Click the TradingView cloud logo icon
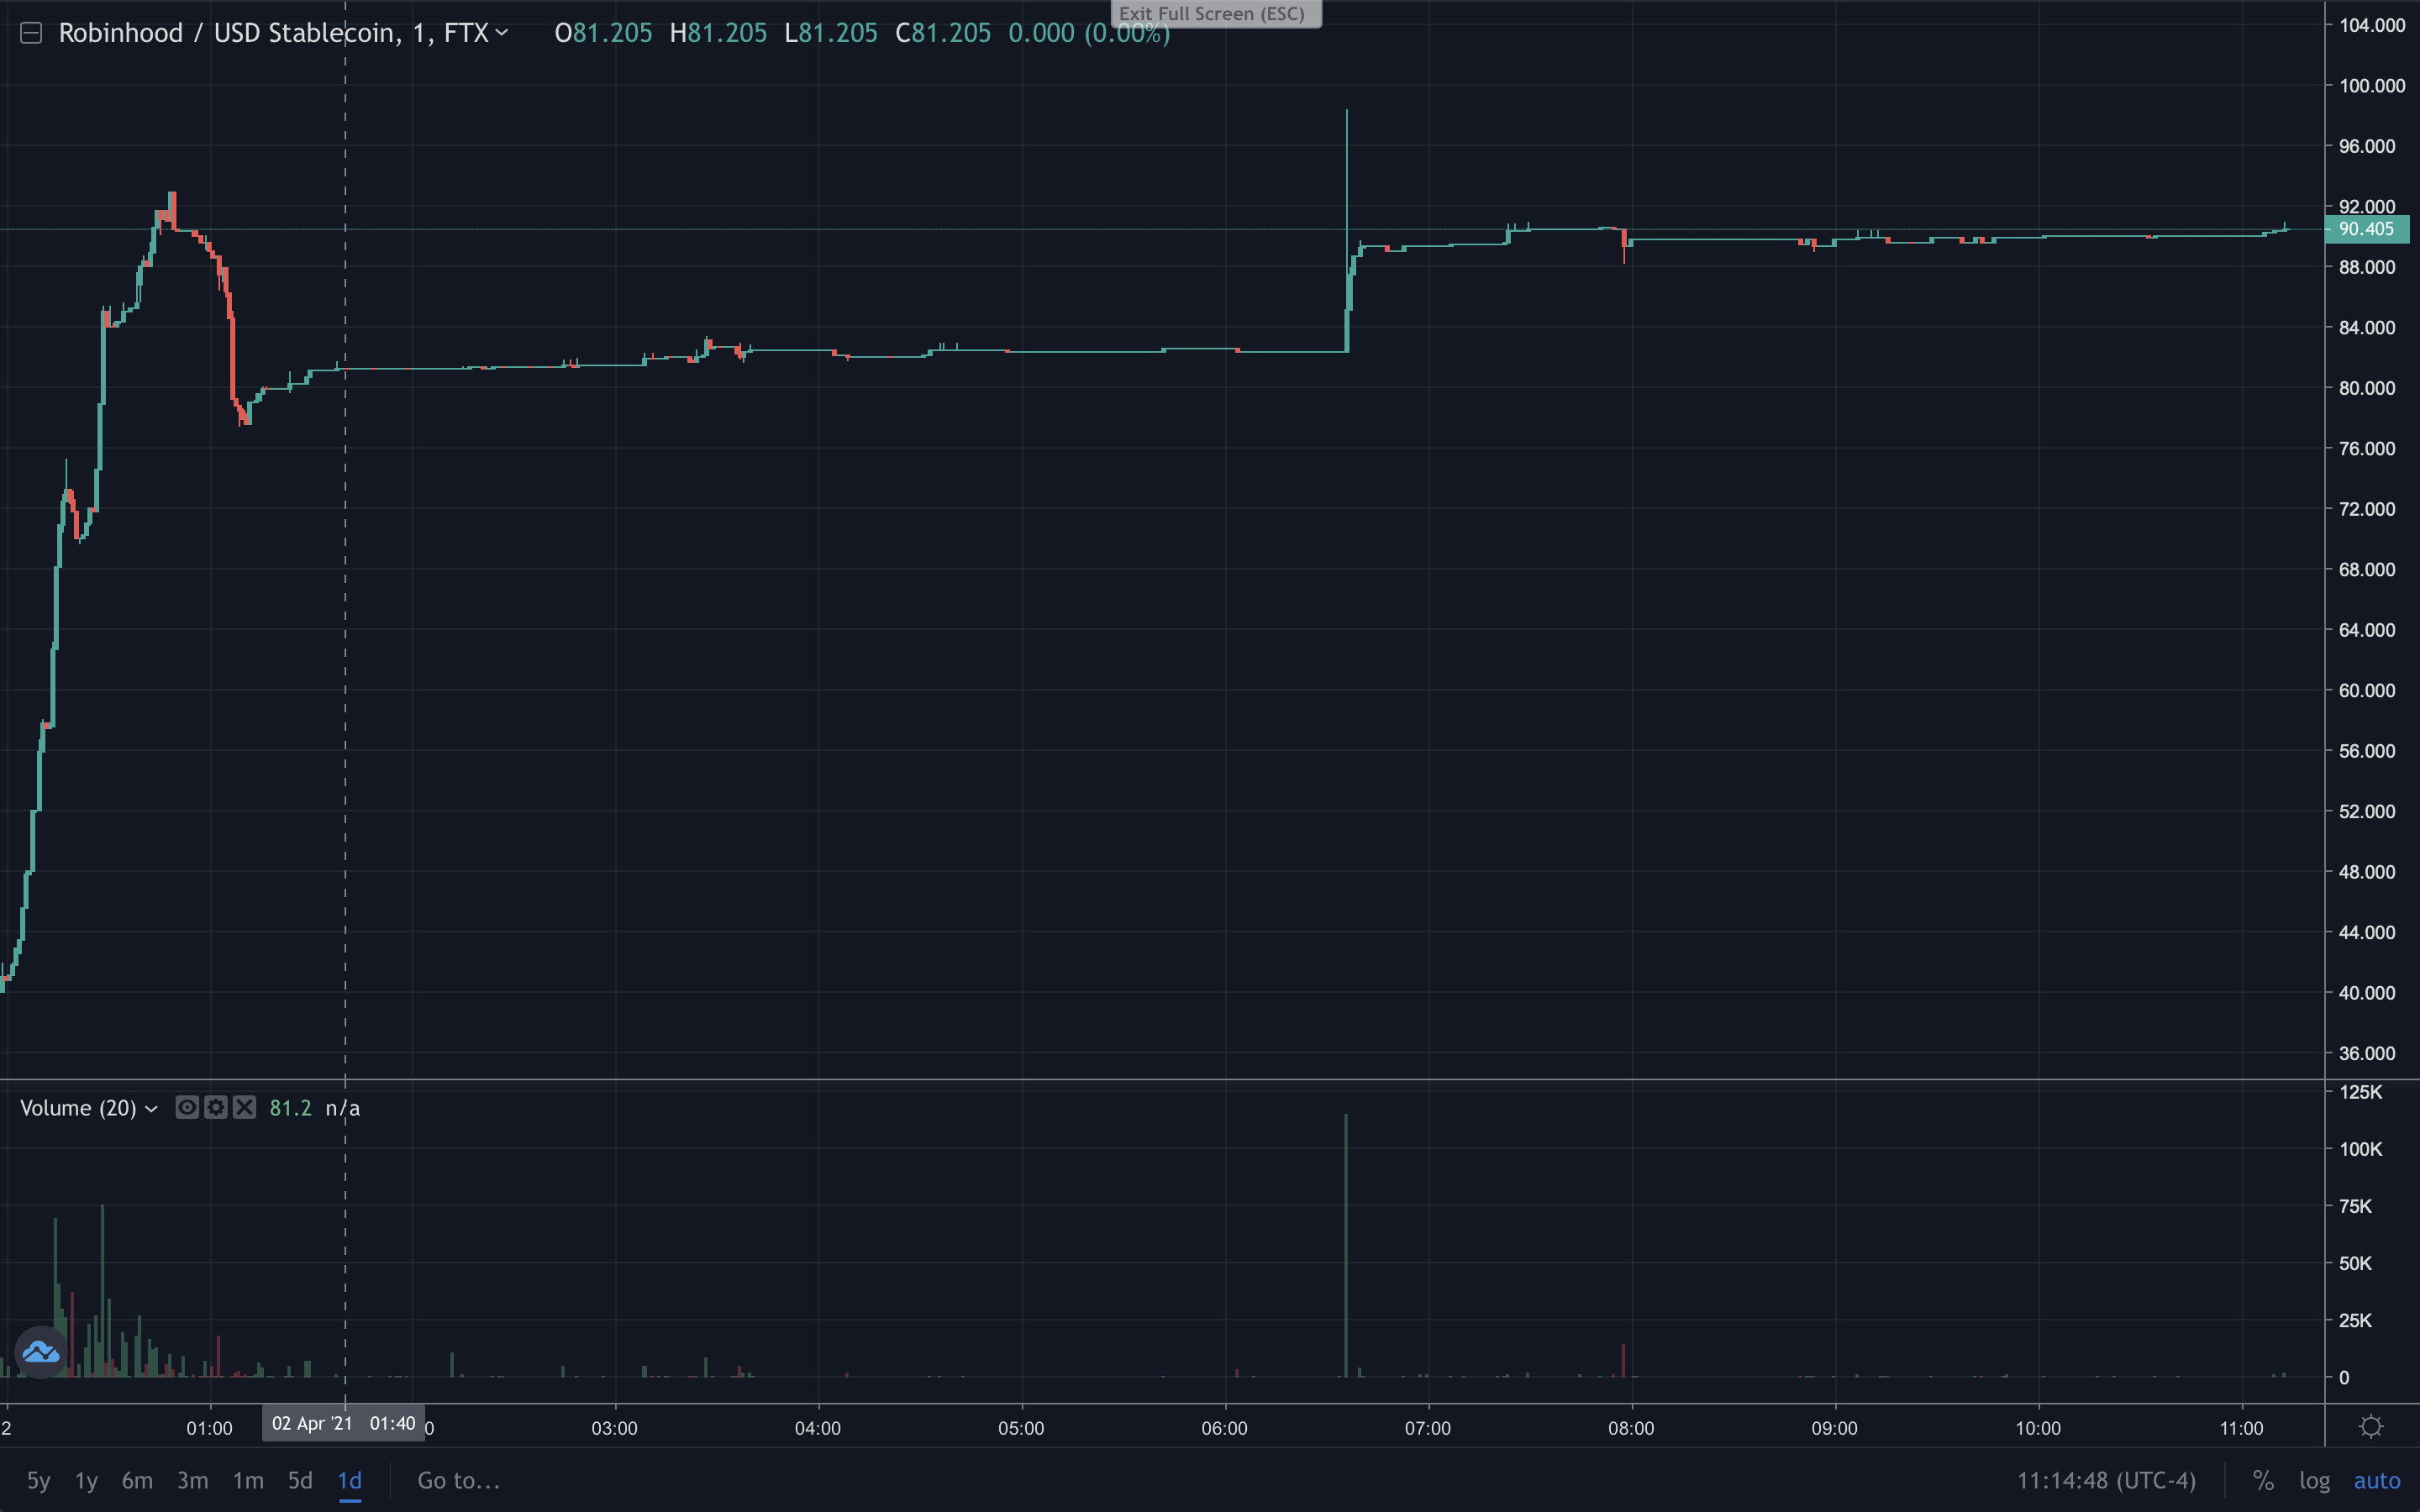The image size is (2420, 1512). click(x=41, y=1352)
